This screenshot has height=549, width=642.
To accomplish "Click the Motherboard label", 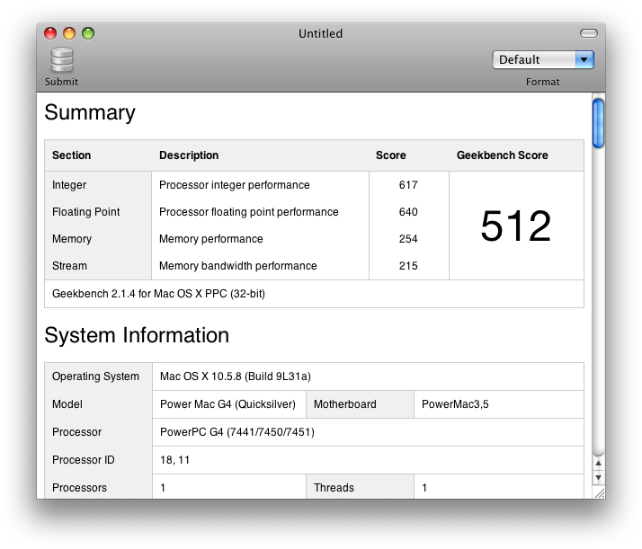I will coord(344,404).
